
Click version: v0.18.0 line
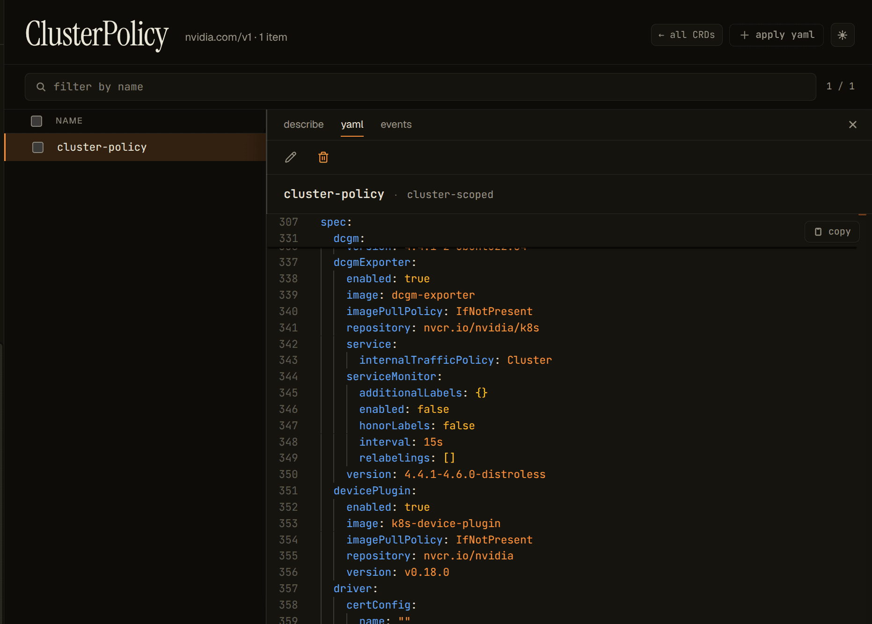[x=398, y=573]
